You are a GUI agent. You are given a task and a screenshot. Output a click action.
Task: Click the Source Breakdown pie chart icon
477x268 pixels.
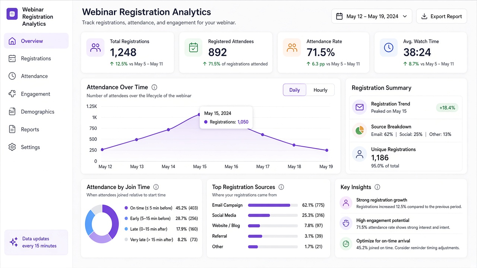359,130
